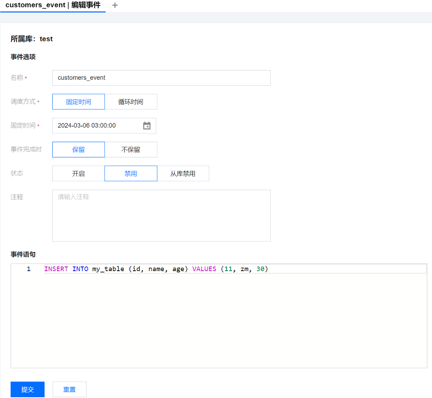Click my_table in the event statement
The height and width of the screenshot is (398, 432).
point(108,269)
